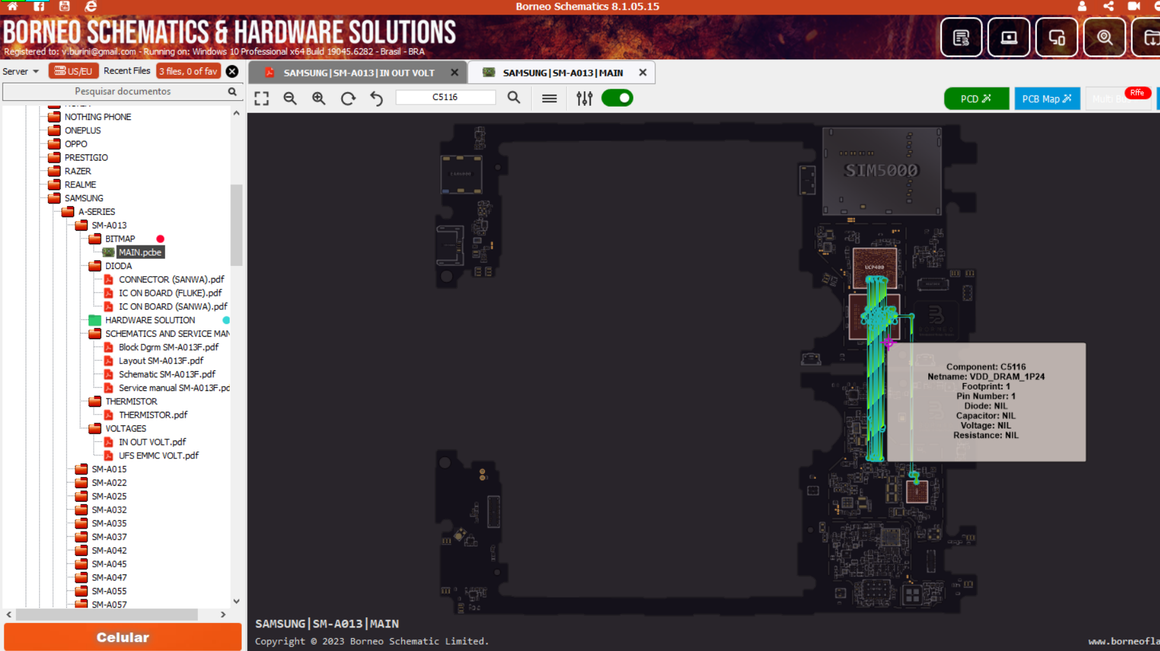Click the tree panel vertical scrollbar
The width and height of the screenshot is (1160, 651).
(236, 224)
